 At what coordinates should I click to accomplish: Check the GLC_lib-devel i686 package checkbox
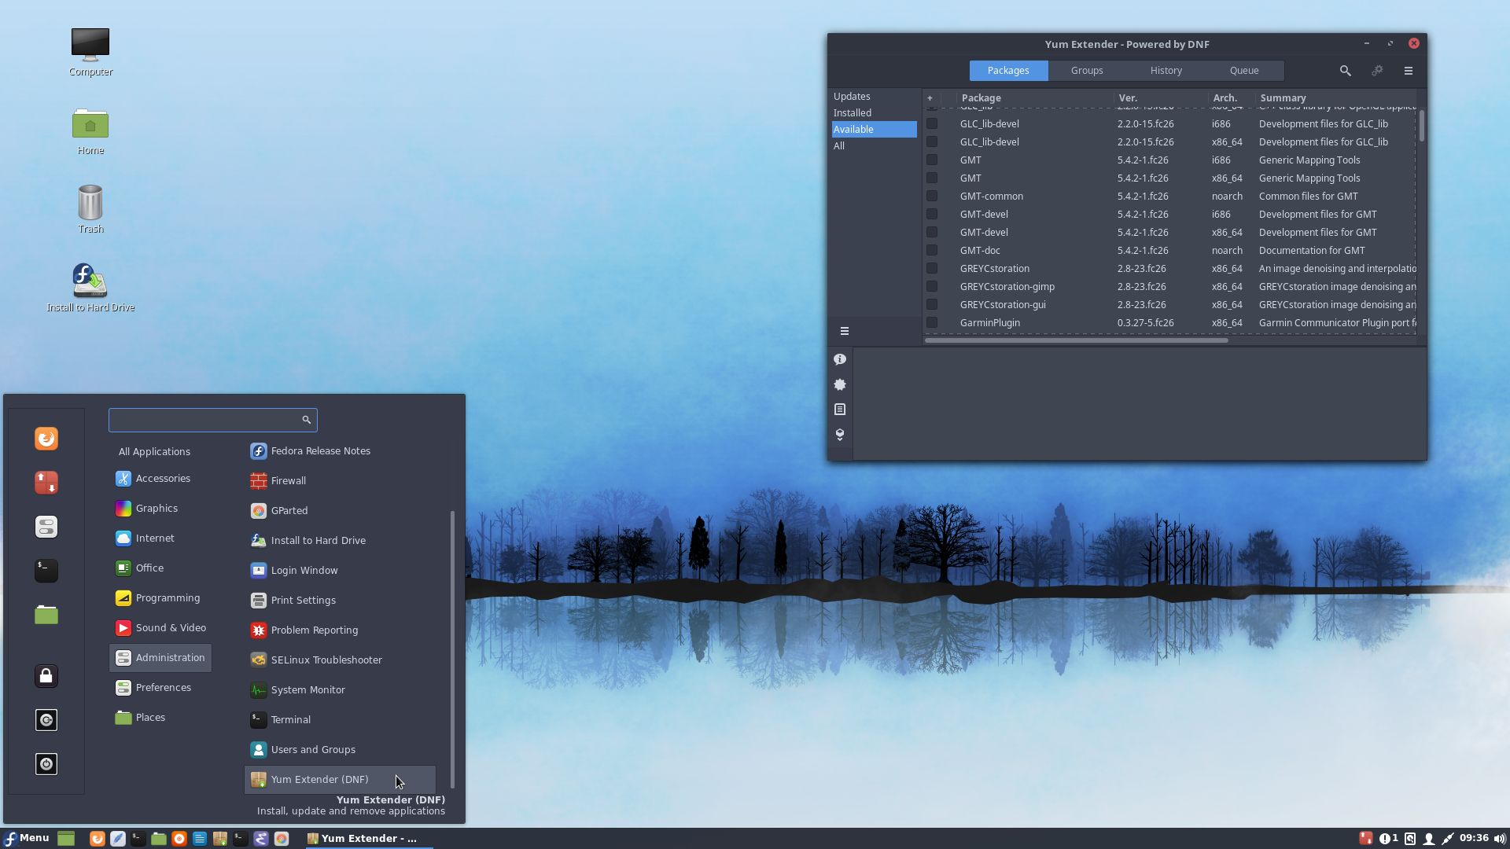pos(932,124)
